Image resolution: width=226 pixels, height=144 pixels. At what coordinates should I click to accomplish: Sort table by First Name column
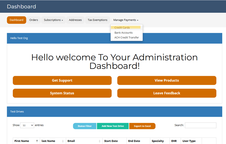point(26,141)
